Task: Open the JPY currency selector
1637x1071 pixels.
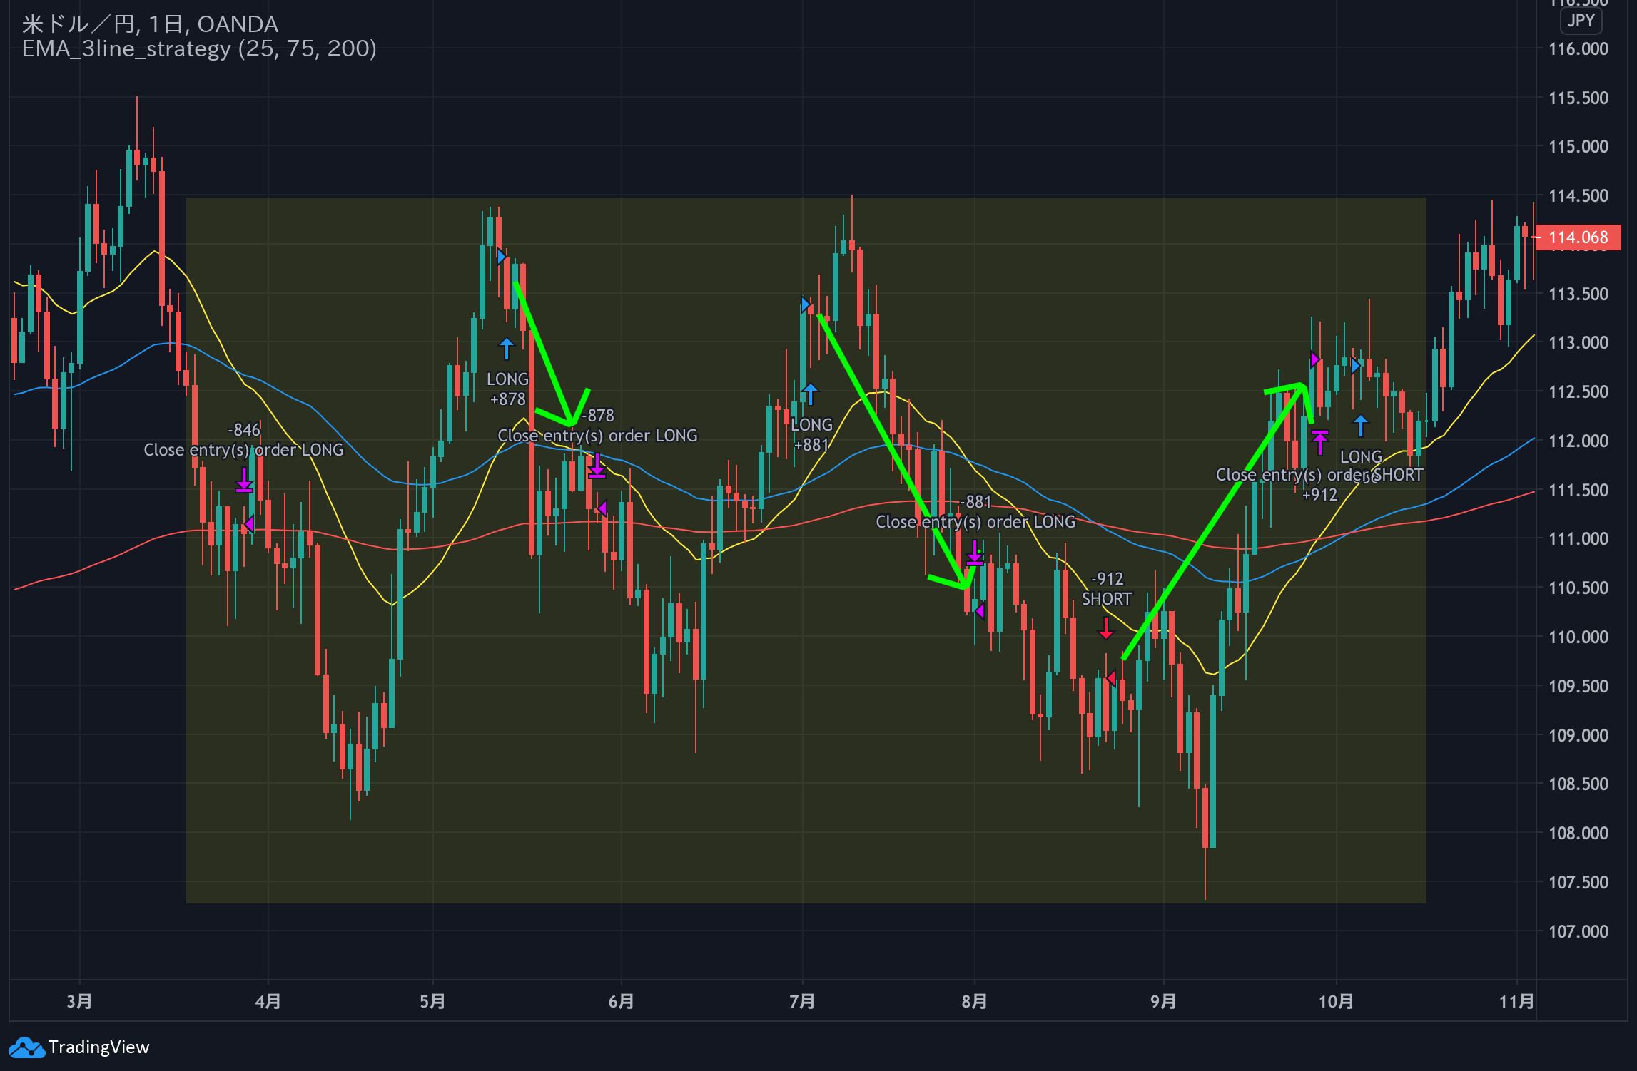Action: [1580, 21]
